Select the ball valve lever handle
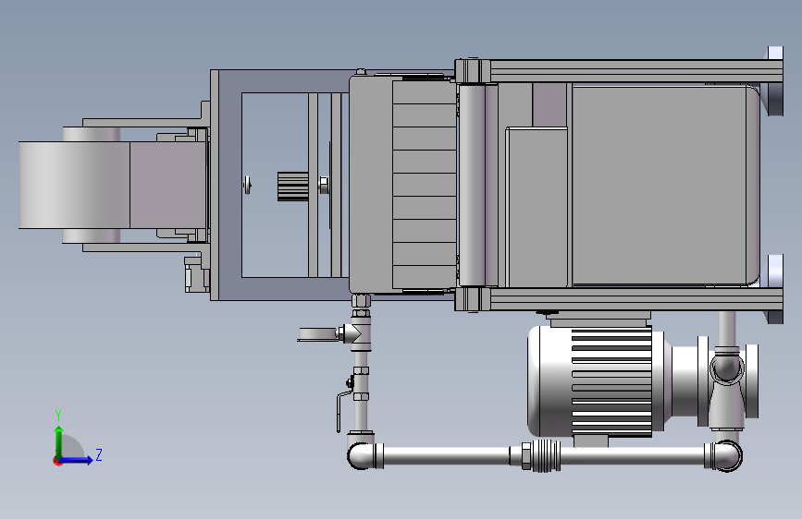This screenshot has height=519, width=802. tap(343, 412)
